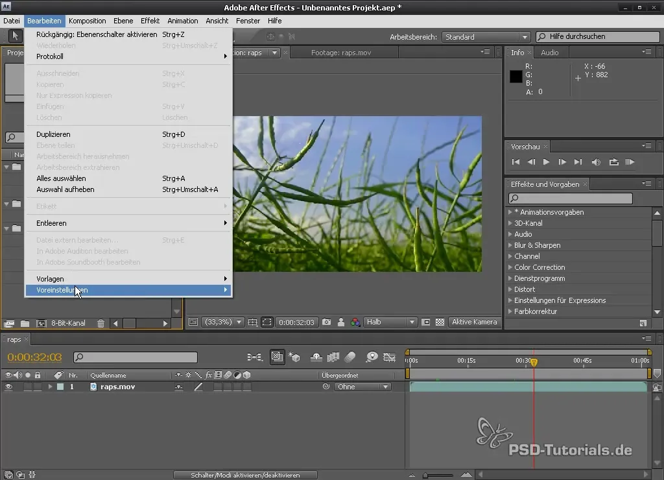Choose Alles auswählen menu entry
This screenshot has height=480, width=664.
[x=128, y=178]
